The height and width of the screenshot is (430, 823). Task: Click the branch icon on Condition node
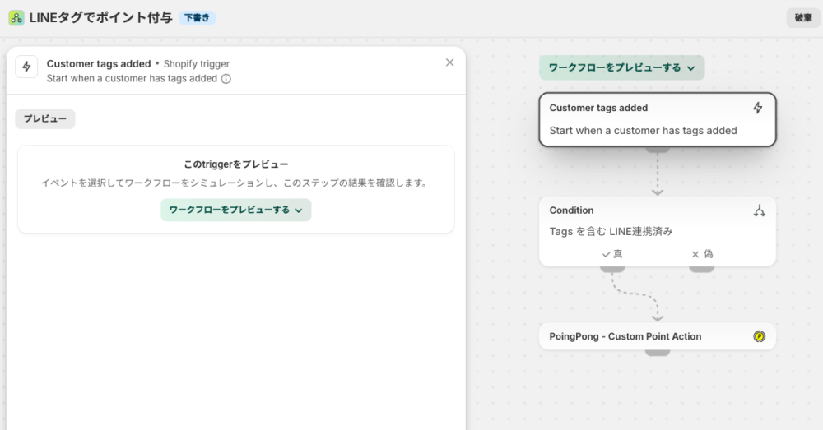pos(759,210)
